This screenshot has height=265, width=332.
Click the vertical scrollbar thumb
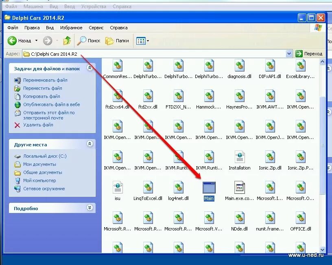(322, 145)
